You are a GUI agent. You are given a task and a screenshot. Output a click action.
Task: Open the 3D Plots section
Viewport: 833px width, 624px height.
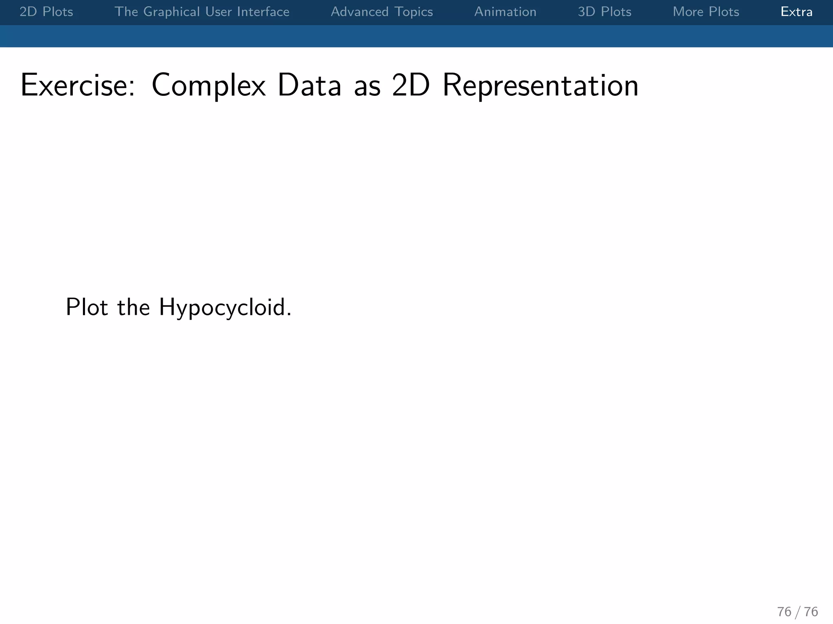(x=605, y=12)
